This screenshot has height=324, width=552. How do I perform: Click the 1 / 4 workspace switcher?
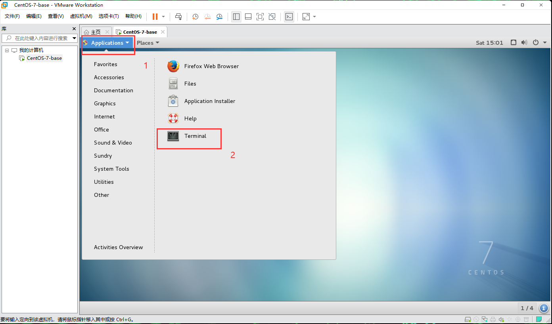tap(527, 308)
